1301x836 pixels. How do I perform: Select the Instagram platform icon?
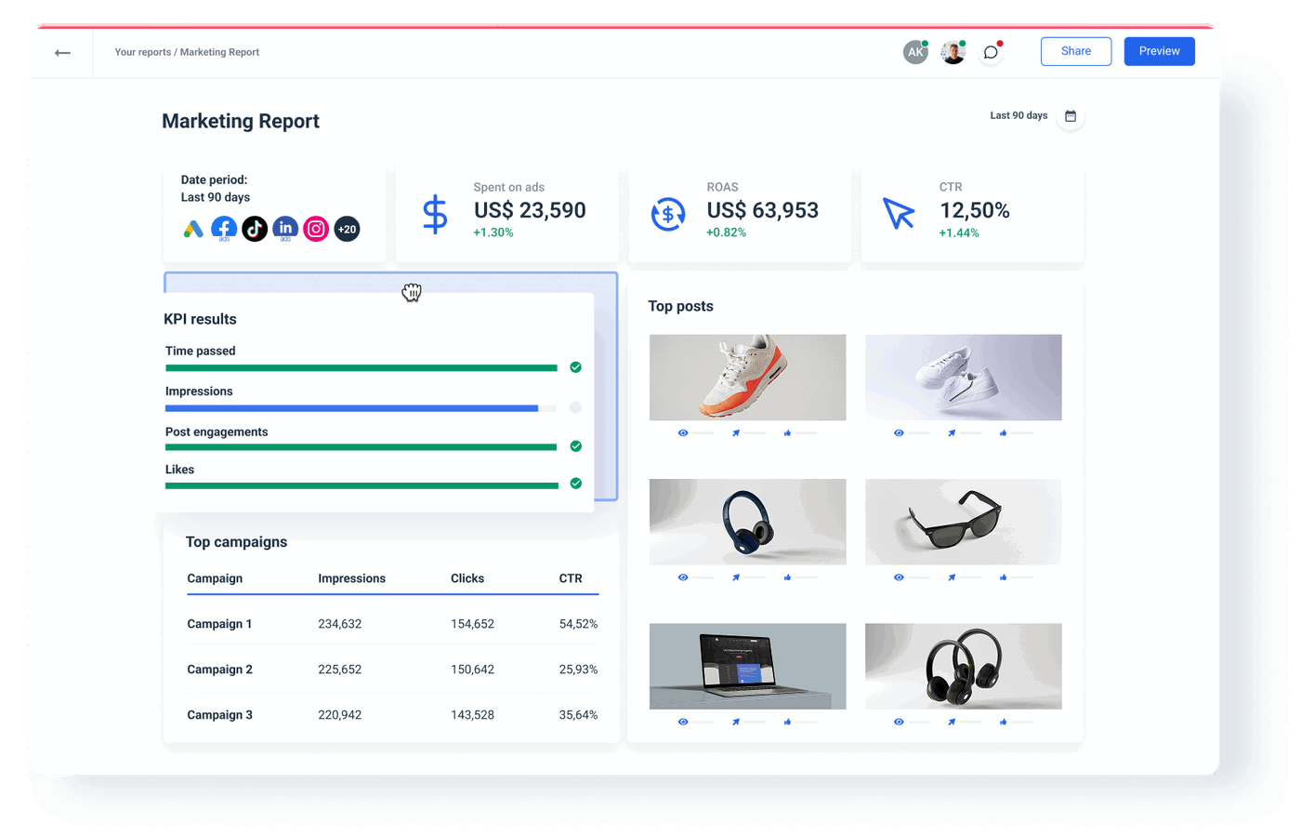315,229
